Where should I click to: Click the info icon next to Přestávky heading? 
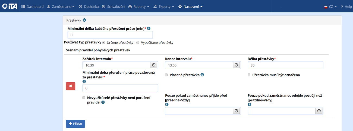[x=84, y=20]
